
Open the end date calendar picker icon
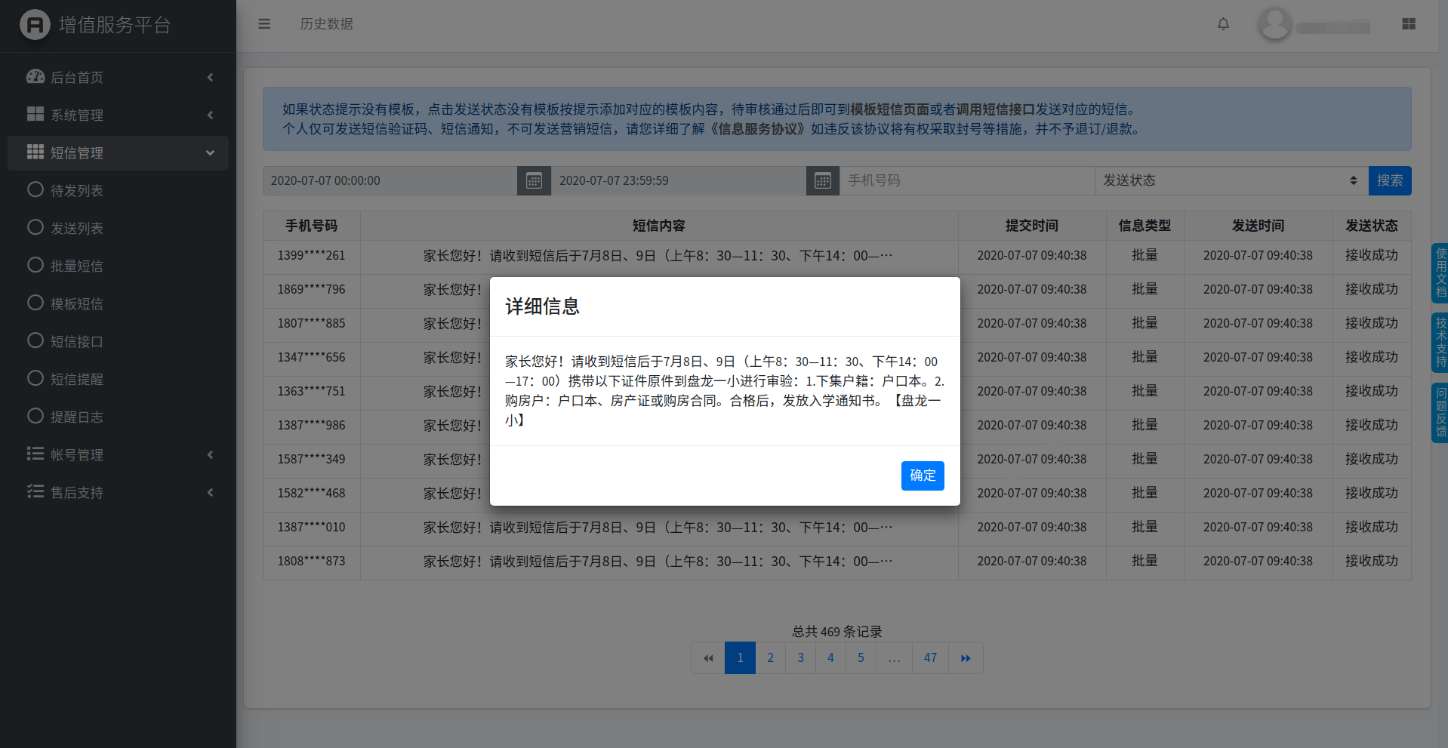823,181
